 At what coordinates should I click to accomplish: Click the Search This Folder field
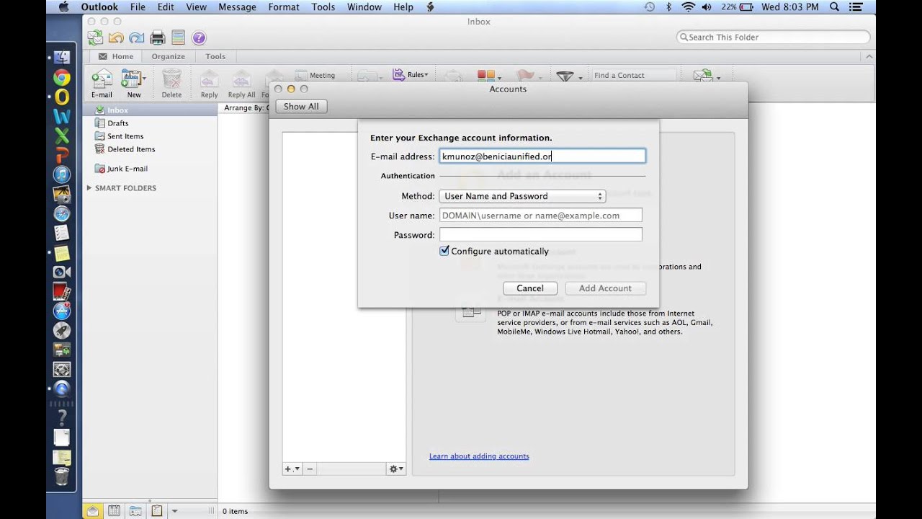pyautogui.click(x=773, y=37)
